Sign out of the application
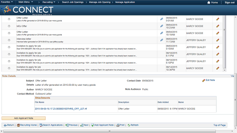The image size is (237, 133). 230,3
